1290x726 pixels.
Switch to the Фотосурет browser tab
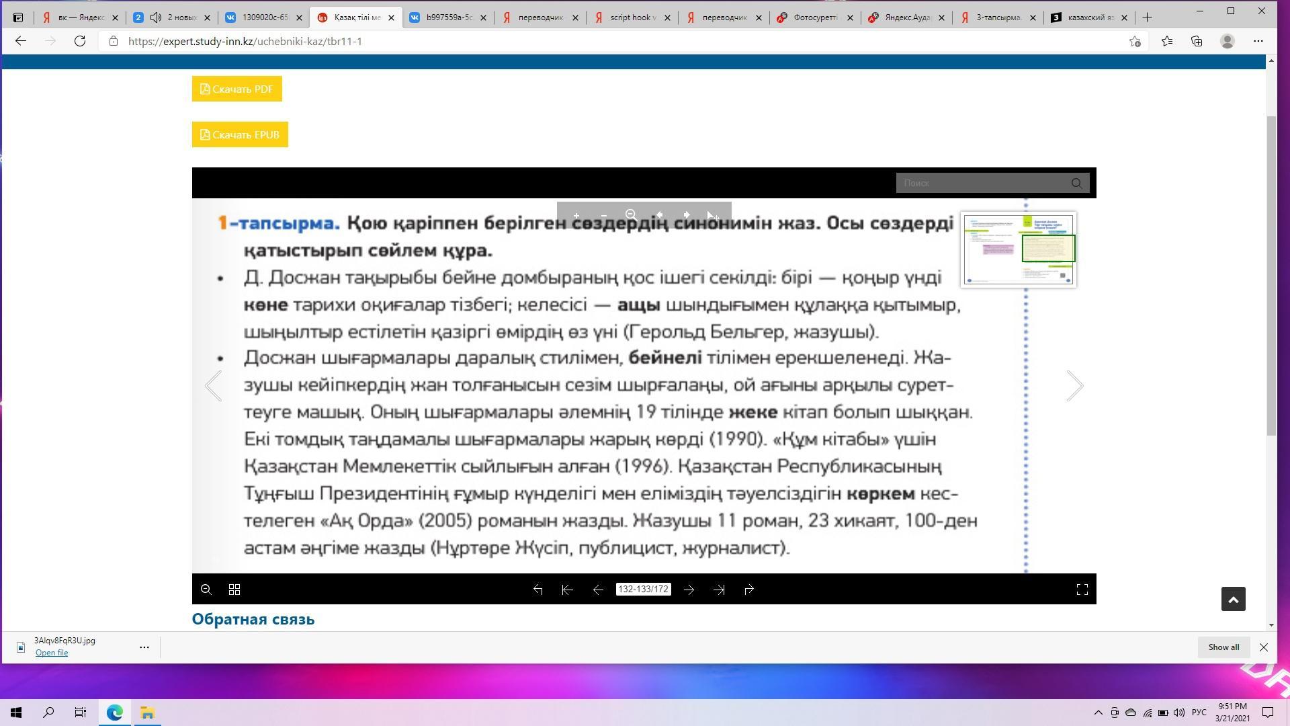[x=815, y=17]
